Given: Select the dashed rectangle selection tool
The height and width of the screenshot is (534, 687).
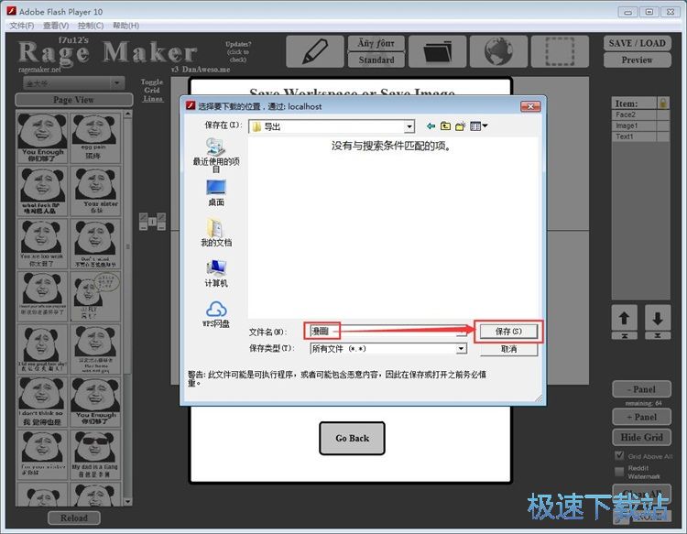Looking at the screenshot, I should (560, 51).
